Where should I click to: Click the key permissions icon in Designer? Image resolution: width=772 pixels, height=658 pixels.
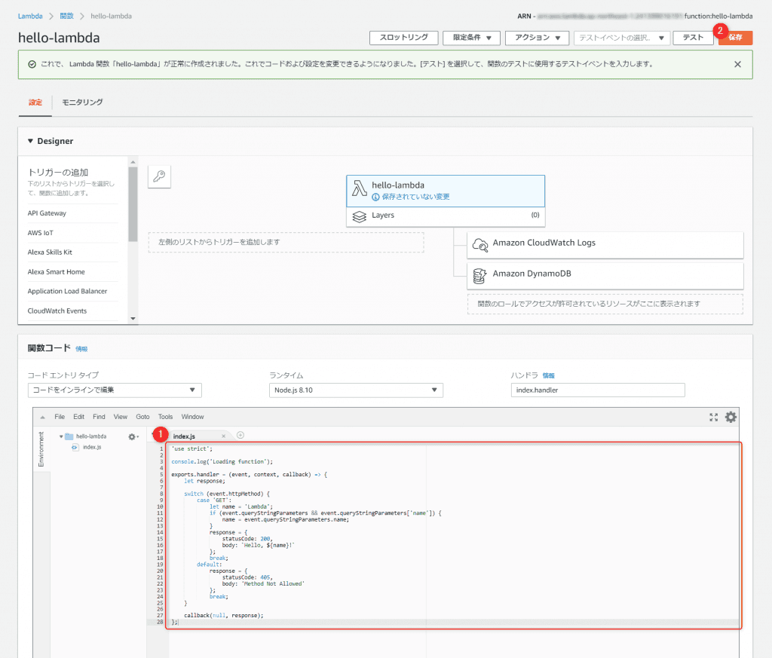pos(160,177)
